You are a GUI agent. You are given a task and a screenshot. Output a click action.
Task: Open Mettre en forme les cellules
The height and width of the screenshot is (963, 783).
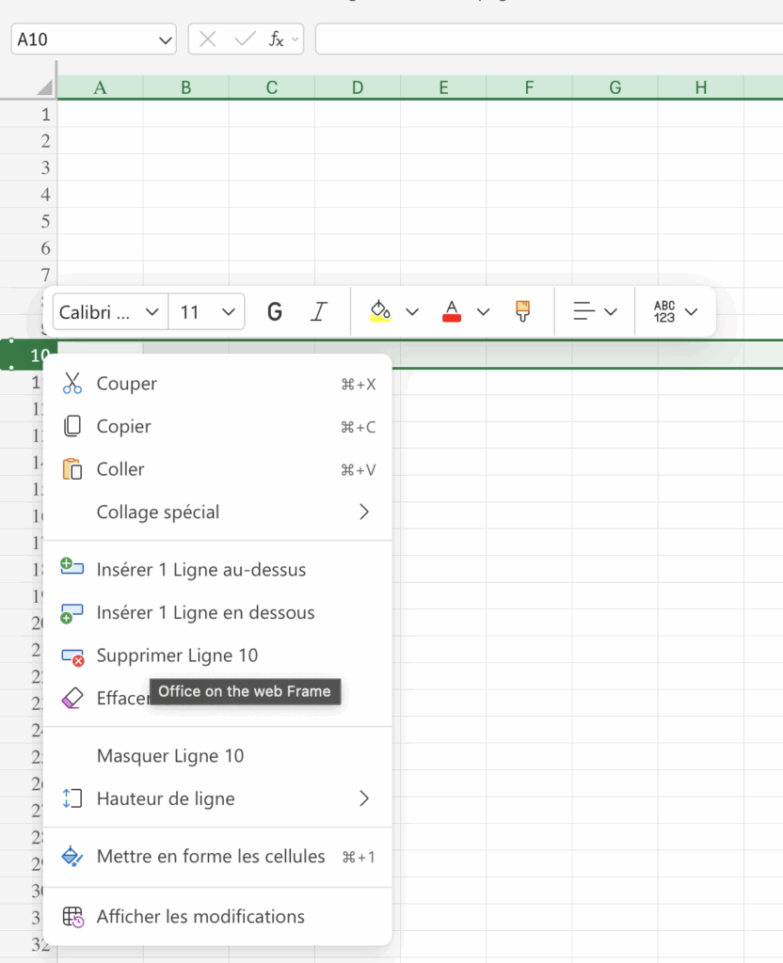[x=211, y=857]
